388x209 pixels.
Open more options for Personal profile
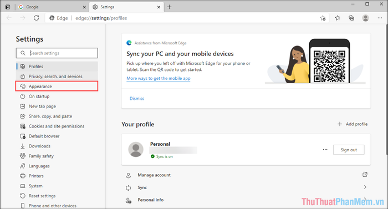tap(325, 150)
